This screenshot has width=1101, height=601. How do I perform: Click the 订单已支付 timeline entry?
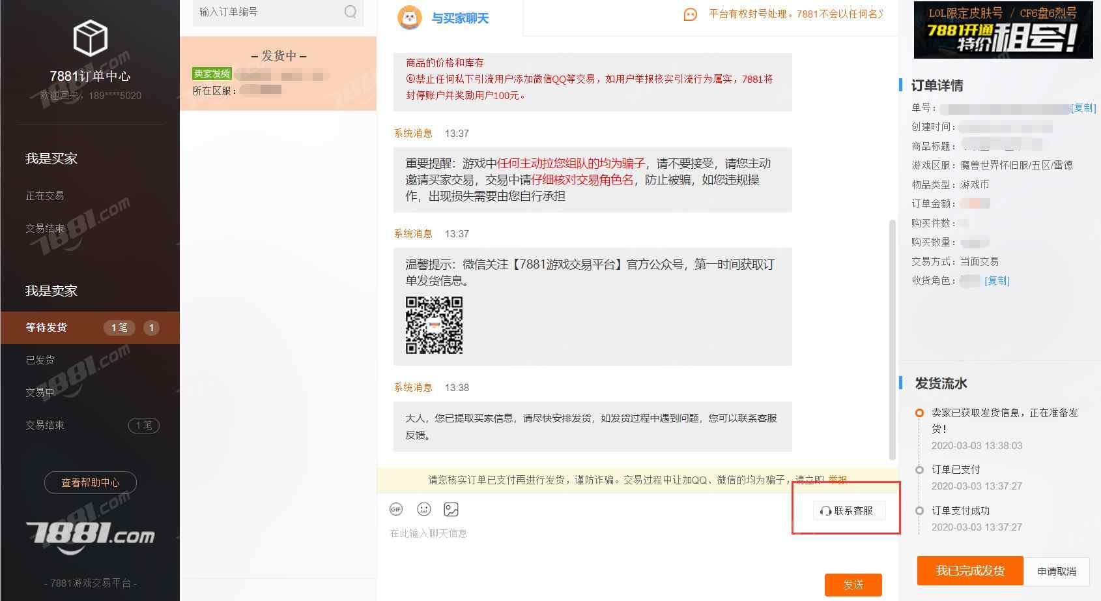click(956, 469)
